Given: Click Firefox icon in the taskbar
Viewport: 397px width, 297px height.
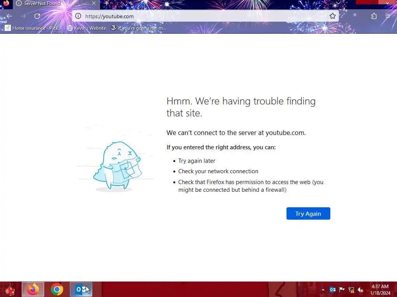Looking at the screenshot, I should [33, 289].
